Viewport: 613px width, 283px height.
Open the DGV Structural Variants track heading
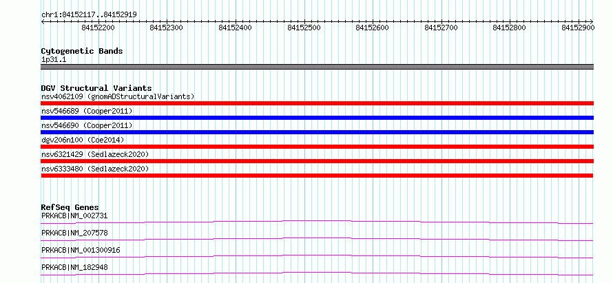coord(96,88)
